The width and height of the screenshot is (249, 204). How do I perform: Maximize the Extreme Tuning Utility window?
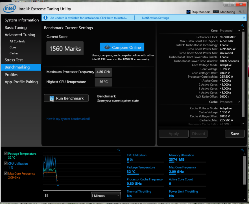pyautogui.click(x=233, y=5)
